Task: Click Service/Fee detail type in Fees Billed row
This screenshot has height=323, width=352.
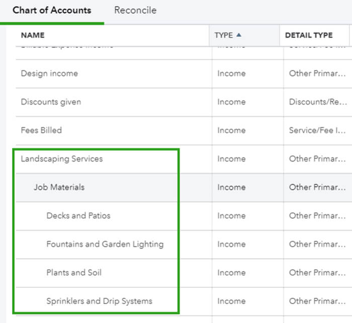Action: (x=317, y=130)
